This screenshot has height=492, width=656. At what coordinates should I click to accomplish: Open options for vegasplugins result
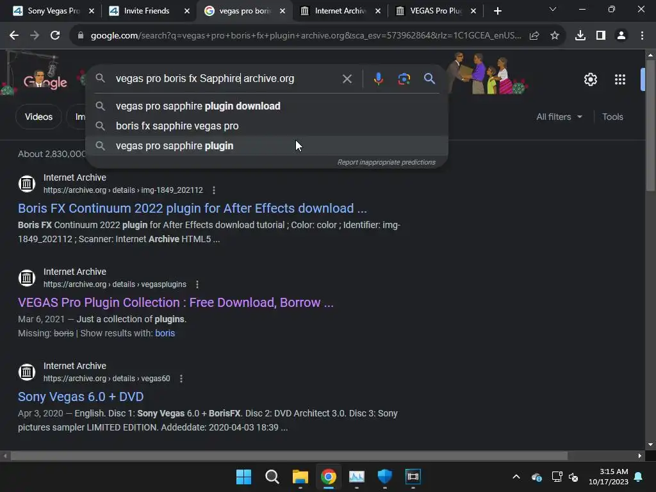point(197,284)
